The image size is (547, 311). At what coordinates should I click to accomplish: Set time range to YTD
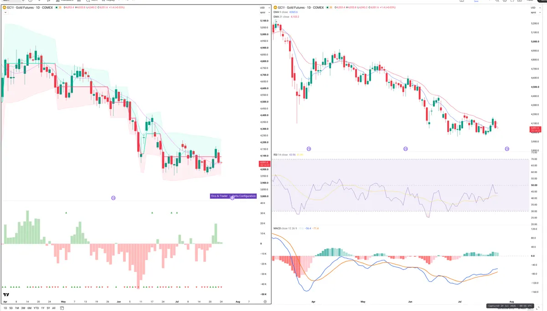pos(36,308)
